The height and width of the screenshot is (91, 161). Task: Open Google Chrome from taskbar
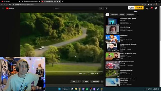coord(79,89)
